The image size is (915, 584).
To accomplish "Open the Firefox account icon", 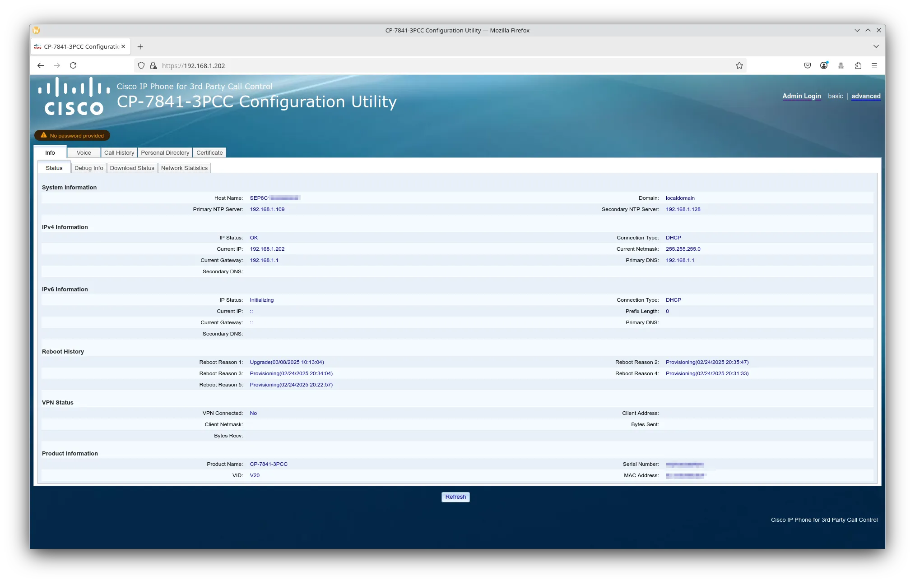I will [824, 65].
